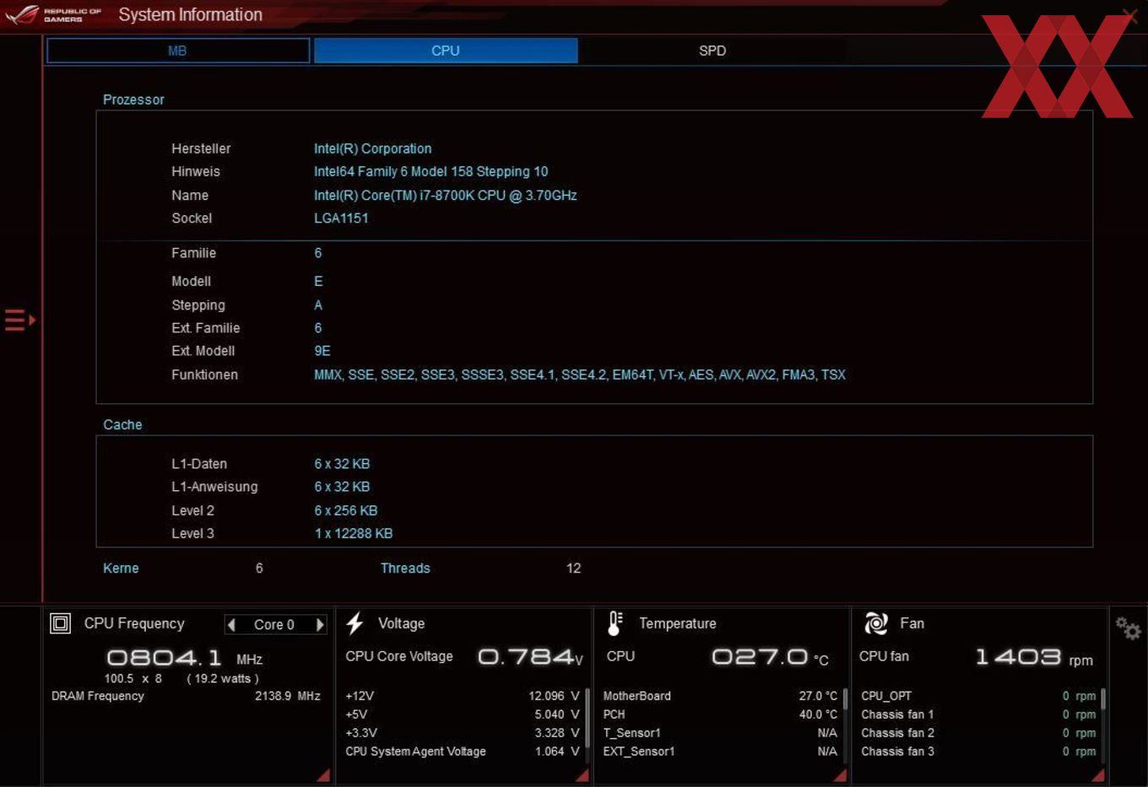
Task: Click the Chassis fan 2 row
Action: click(x=978, y=733)
